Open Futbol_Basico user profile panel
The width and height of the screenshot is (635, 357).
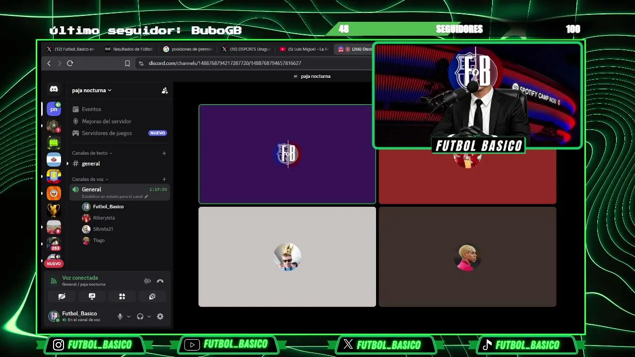pyautogui.click(x=79, y=316)
